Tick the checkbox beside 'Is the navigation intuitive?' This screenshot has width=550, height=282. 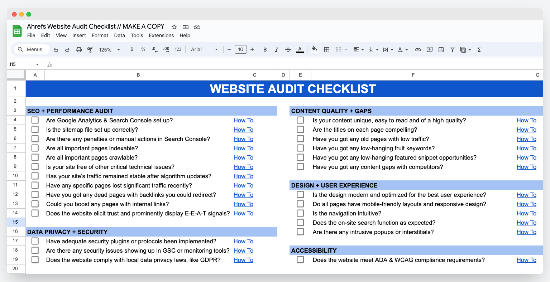click(x=300, y=213)
